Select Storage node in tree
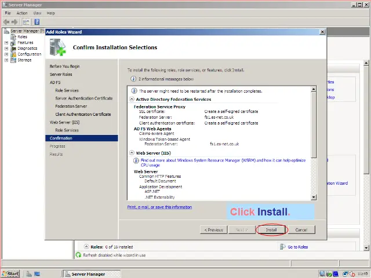Viewport: 371px width, 278px height. coord(24,60)
